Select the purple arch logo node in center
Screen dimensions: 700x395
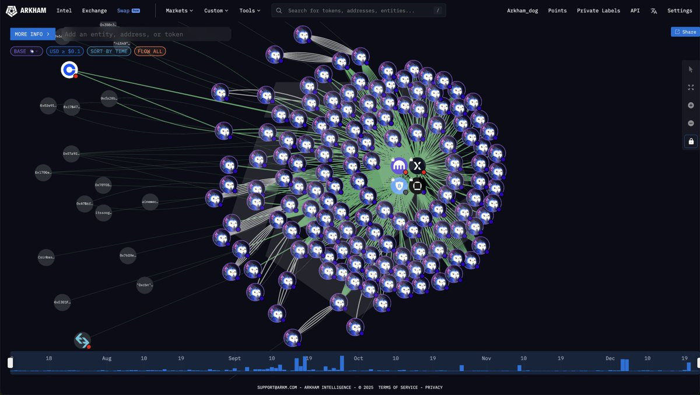pos(399,166)
